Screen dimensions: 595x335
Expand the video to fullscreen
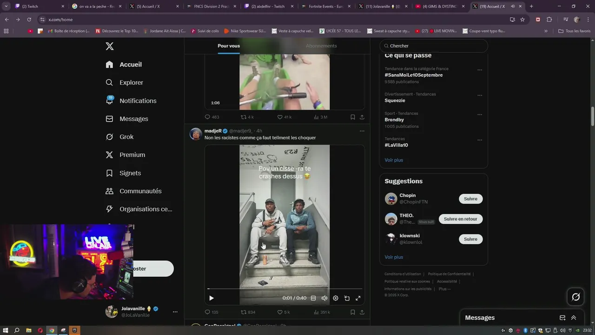[358, 298]
